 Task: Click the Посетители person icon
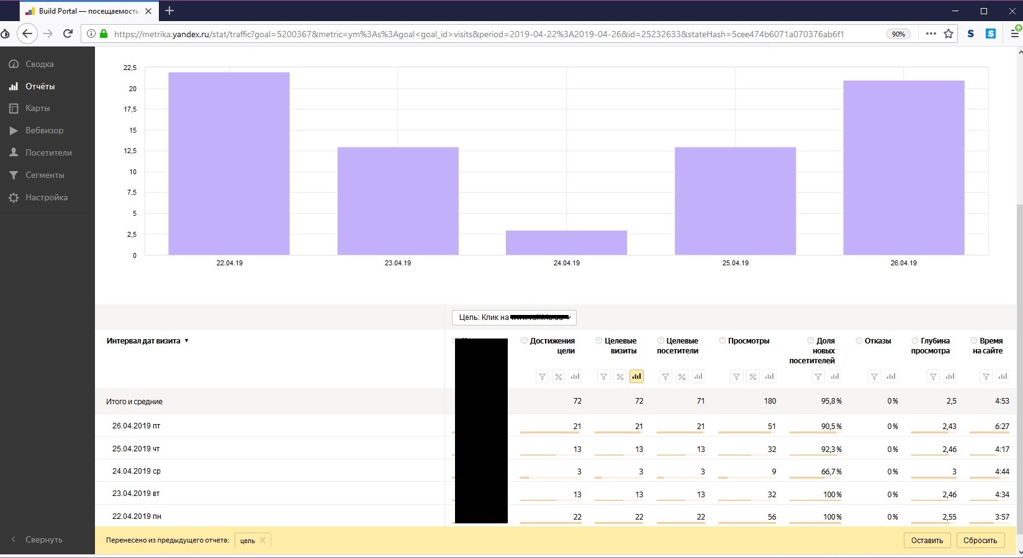[x=14, y=153]
